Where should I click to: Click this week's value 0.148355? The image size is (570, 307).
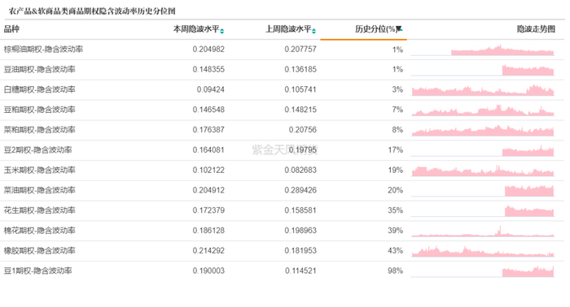click(208, 69)
